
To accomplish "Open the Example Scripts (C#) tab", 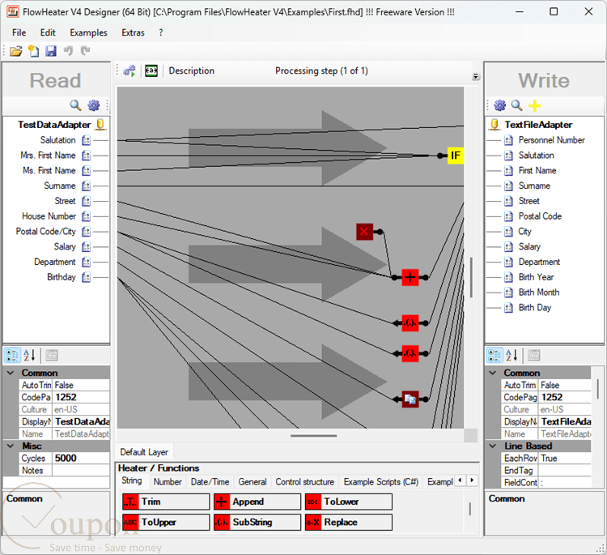I will click(x=381, y=482).
